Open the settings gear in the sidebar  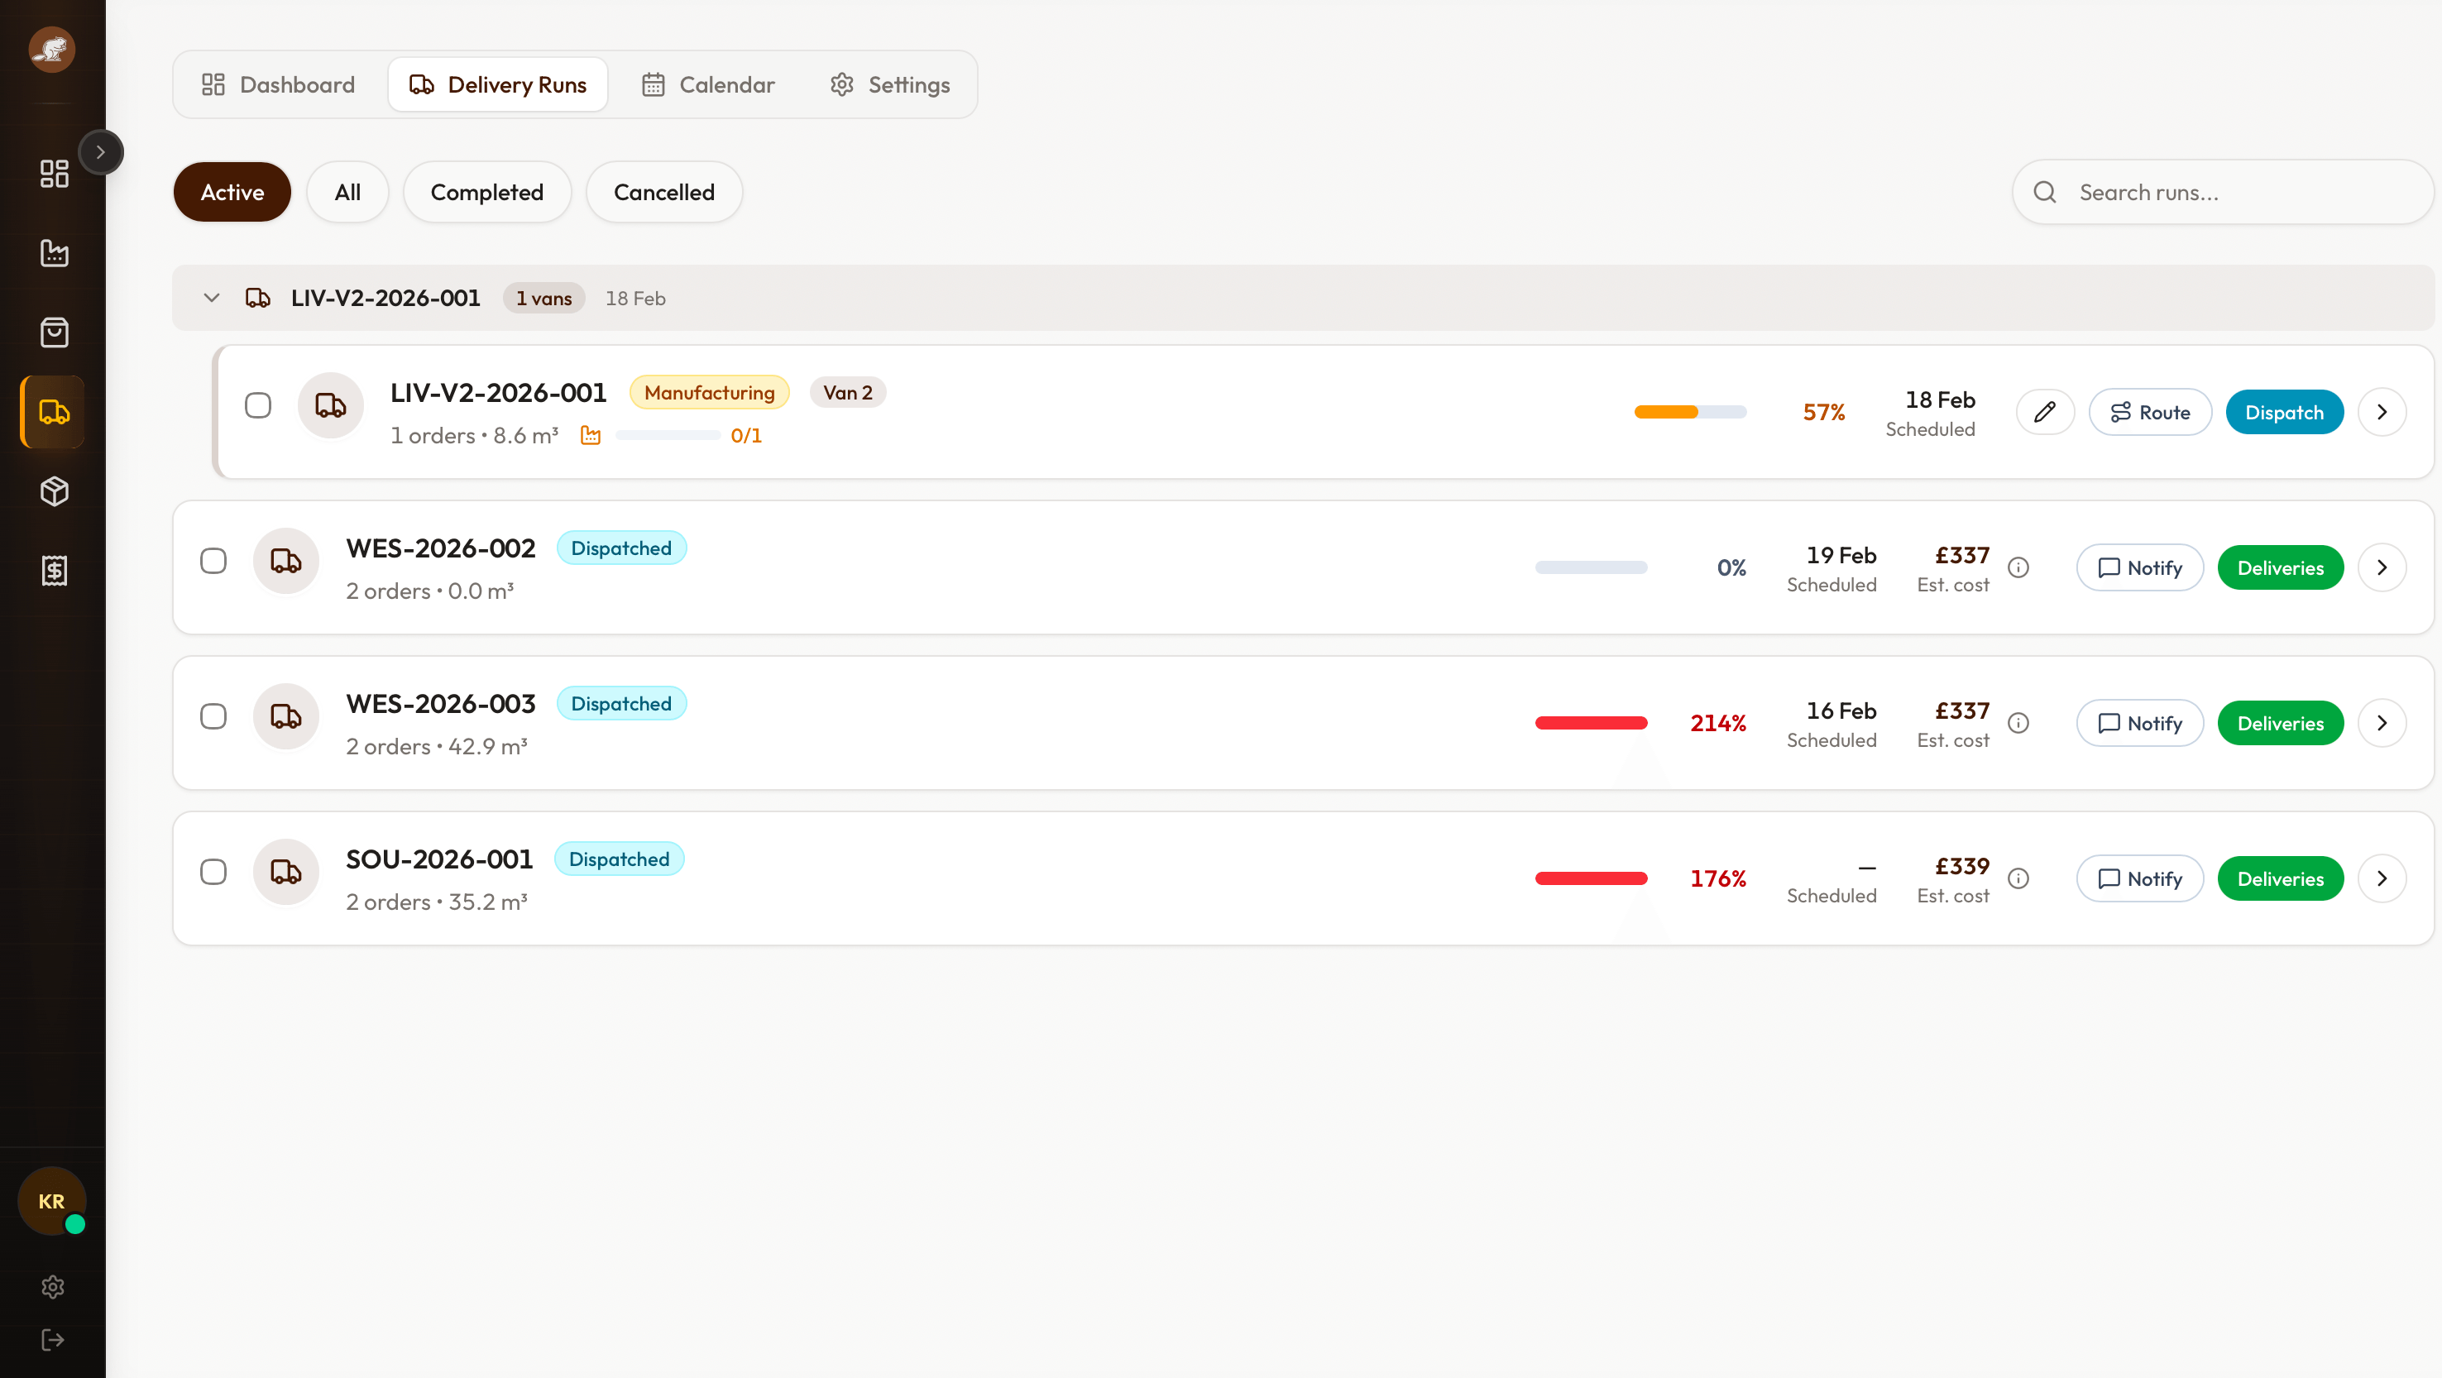(x=53, y=1286)
